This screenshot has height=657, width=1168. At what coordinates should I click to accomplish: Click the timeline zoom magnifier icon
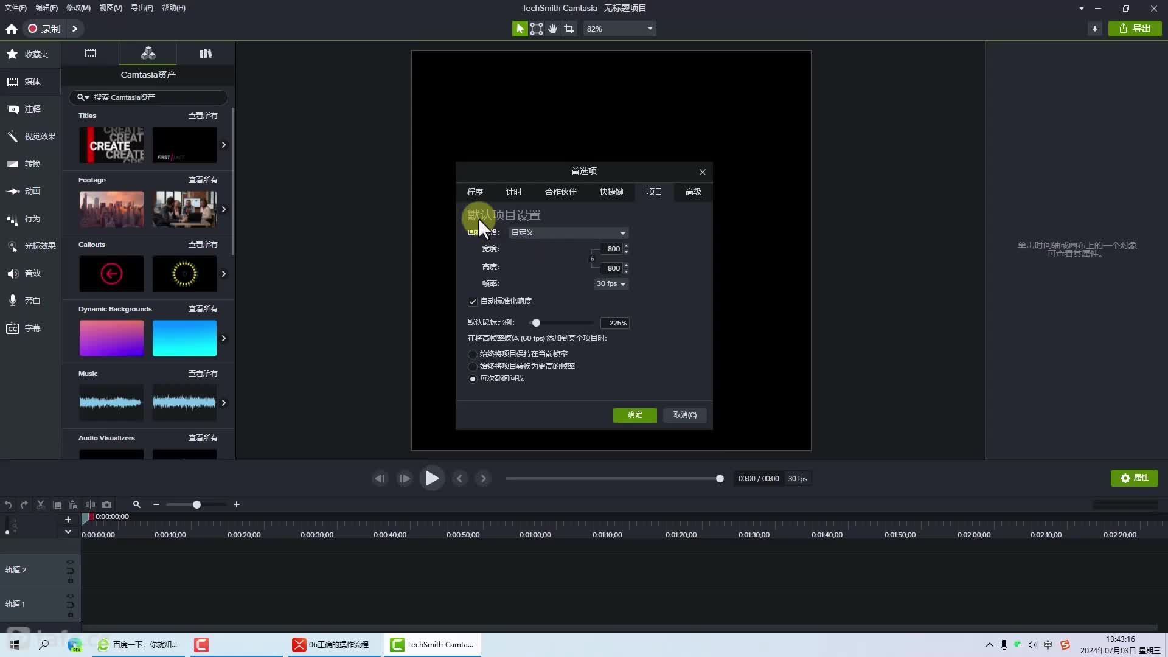click(x=137, y=504)
